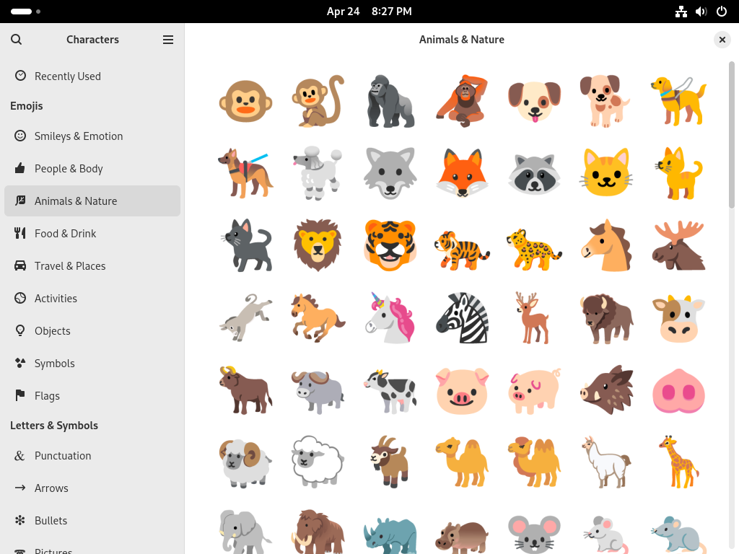Open the network status indicator
Viewport: 739px width, 554px height.
click(681, 12)
